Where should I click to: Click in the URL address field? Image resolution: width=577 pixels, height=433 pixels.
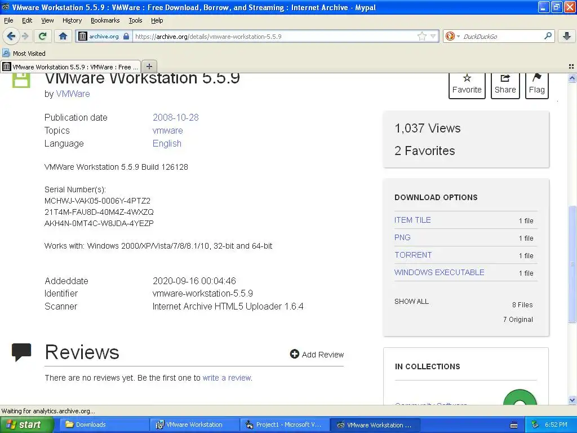pos(274,37)
